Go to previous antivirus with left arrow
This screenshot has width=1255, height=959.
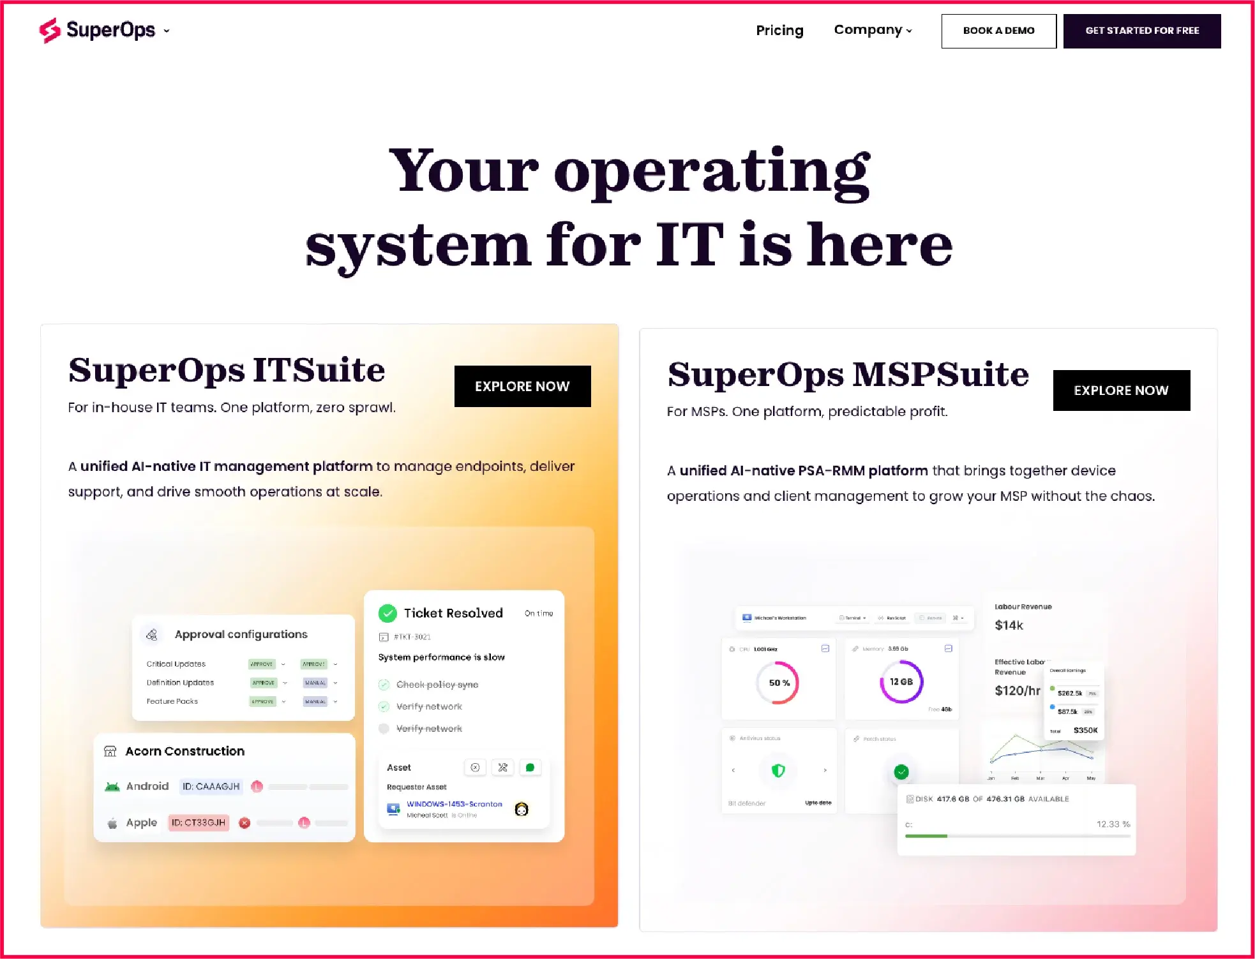pos(733,771)
